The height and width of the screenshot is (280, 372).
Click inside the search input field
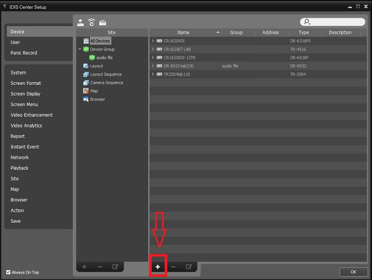click(x=333, y=22)
